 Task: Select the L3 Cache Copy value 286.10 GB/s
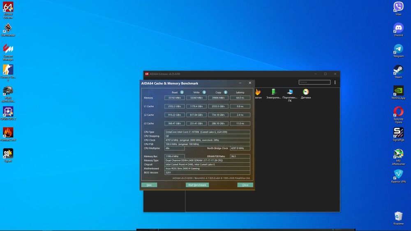[x=218, y=124]
